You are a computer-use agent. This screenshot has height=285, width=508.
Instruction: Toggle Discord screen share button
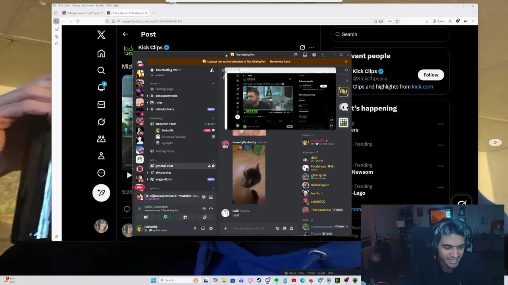pos(165,217)
